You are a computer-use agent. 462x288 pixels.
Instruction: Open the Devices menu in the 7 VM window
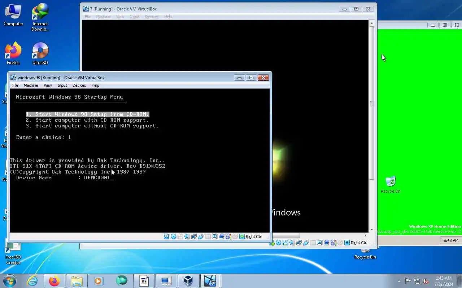coord(152,17)
